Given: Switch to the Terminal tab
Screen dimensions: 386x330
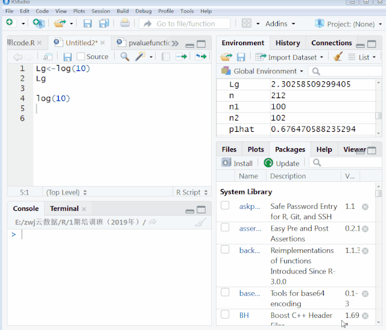Looking at the screenshot, I should tap(65, 208).
